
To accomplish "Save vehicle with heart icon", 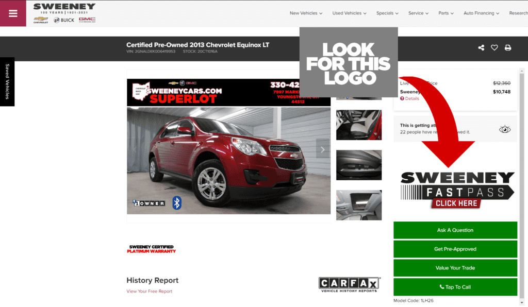I will pos(494,48).
